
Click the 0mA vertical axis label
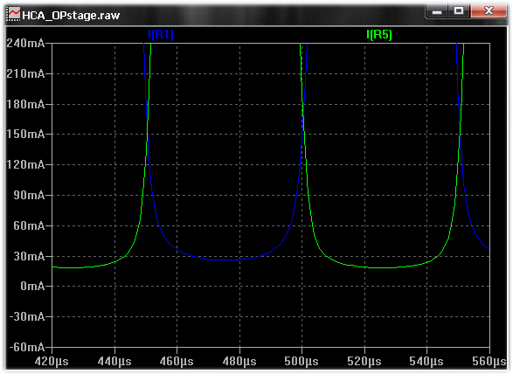coord(32,287)
